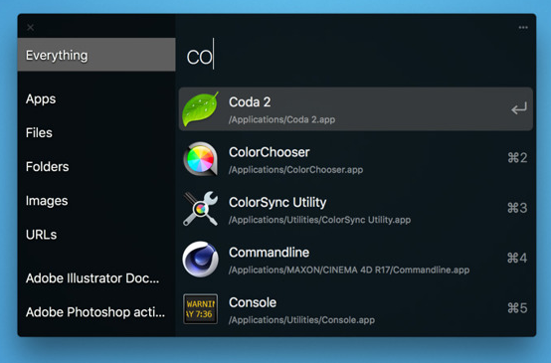Click the ColorChooser color wheel icon
551x363 pixels.
[200, 159]
